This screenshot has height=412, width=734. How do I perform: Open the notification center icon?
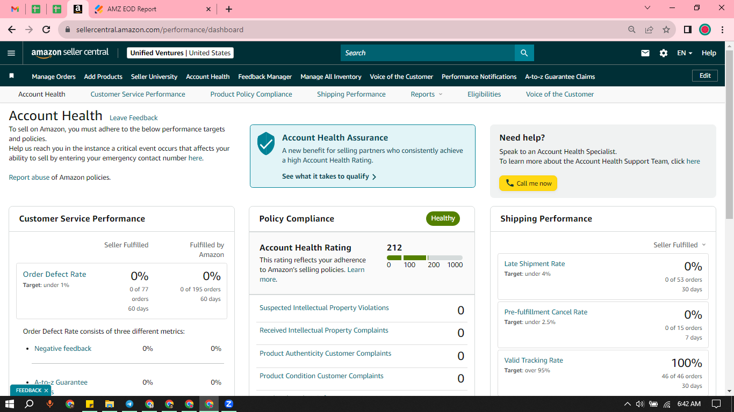click(716, 404)
